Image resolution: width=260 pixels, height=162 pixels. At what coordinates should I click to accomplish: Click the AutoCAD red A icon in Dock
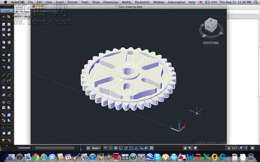182,157
